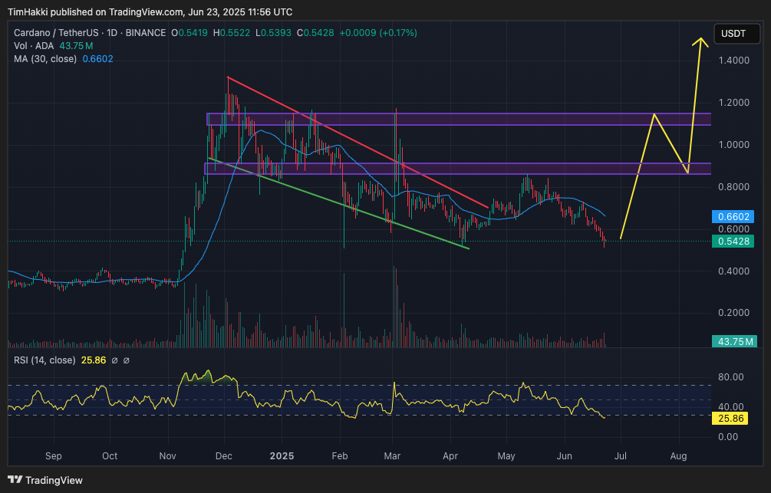This screenshot has width=771, height=493.
Task: Select the MA (30, close) indicator label
Action: 44,58
